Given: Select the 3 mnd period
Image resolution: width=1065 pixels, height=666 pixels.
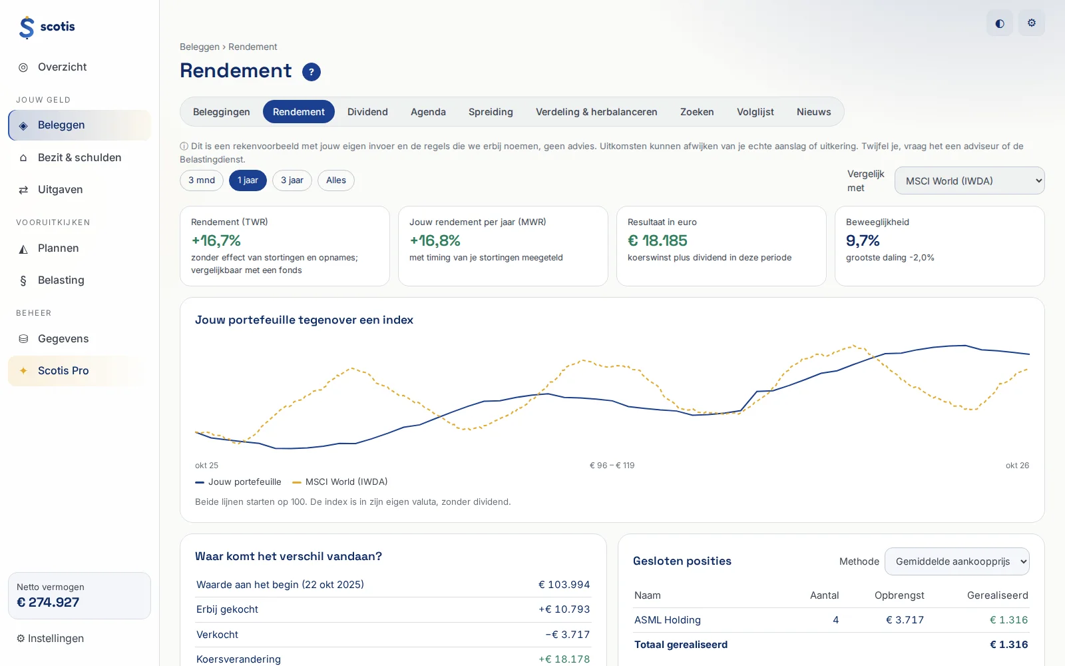Looking at the screenshot, I should tap(202, 180).
